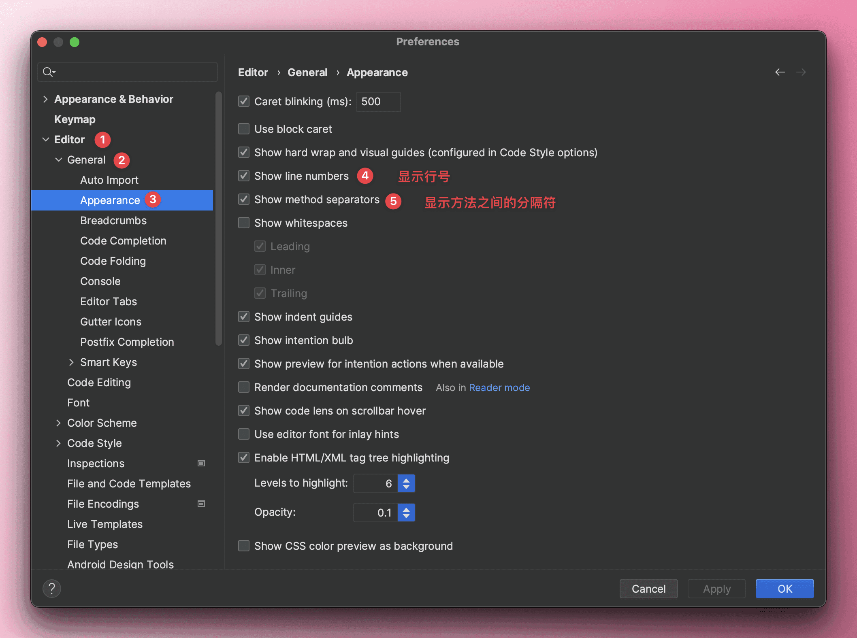857x638 pixels.
Task: Disable the Show method separators checkbox
Action: (x=244, y=199)
